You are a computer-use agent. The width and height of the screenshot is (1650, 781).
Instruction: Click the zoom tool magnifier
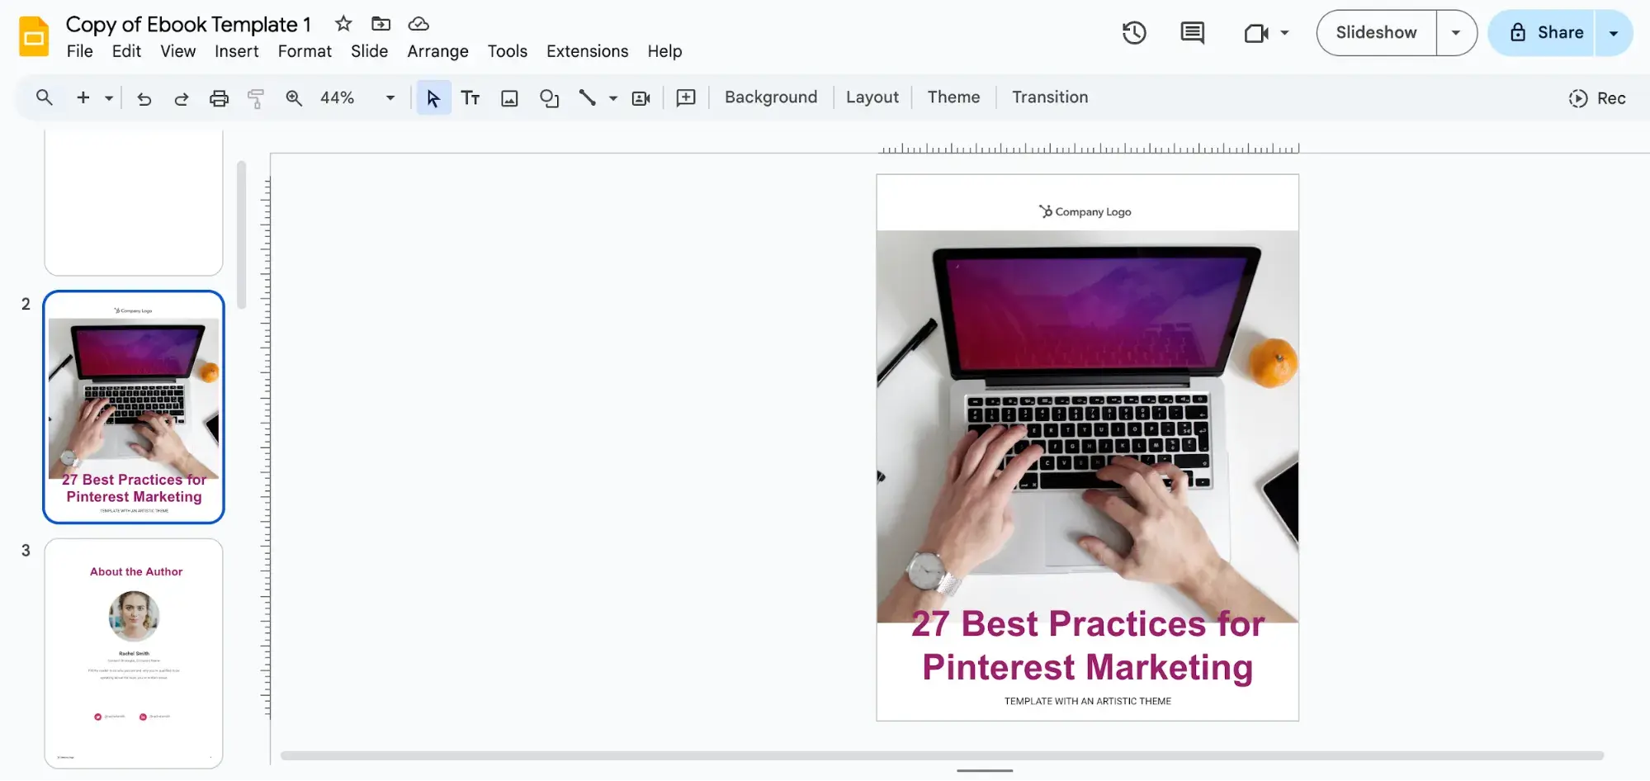click(x=293, y=98)
